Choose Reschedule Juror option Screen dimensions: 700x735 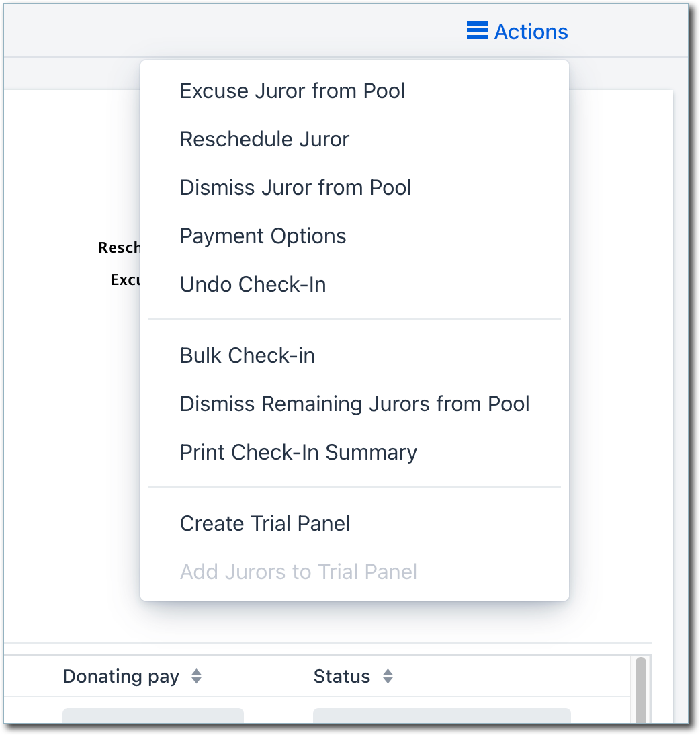[x=265, y=139]
